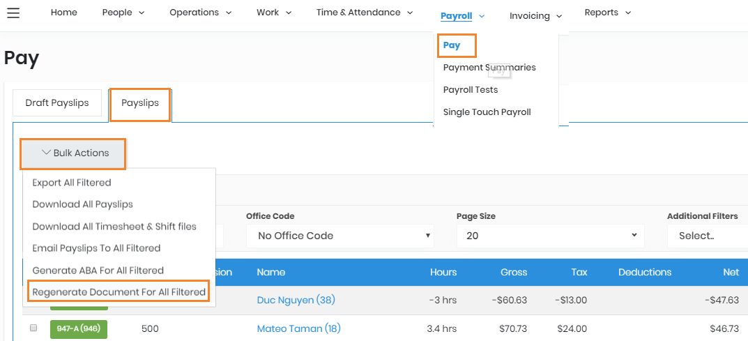The width and height of the screenshot is (748, 341).
Task: Open Single Touch Payroll menu entry
Action: (487, 112)
